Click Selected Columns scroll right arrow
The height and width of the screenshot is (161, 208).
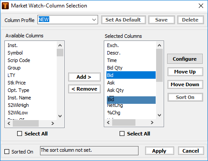click(152, 122)
